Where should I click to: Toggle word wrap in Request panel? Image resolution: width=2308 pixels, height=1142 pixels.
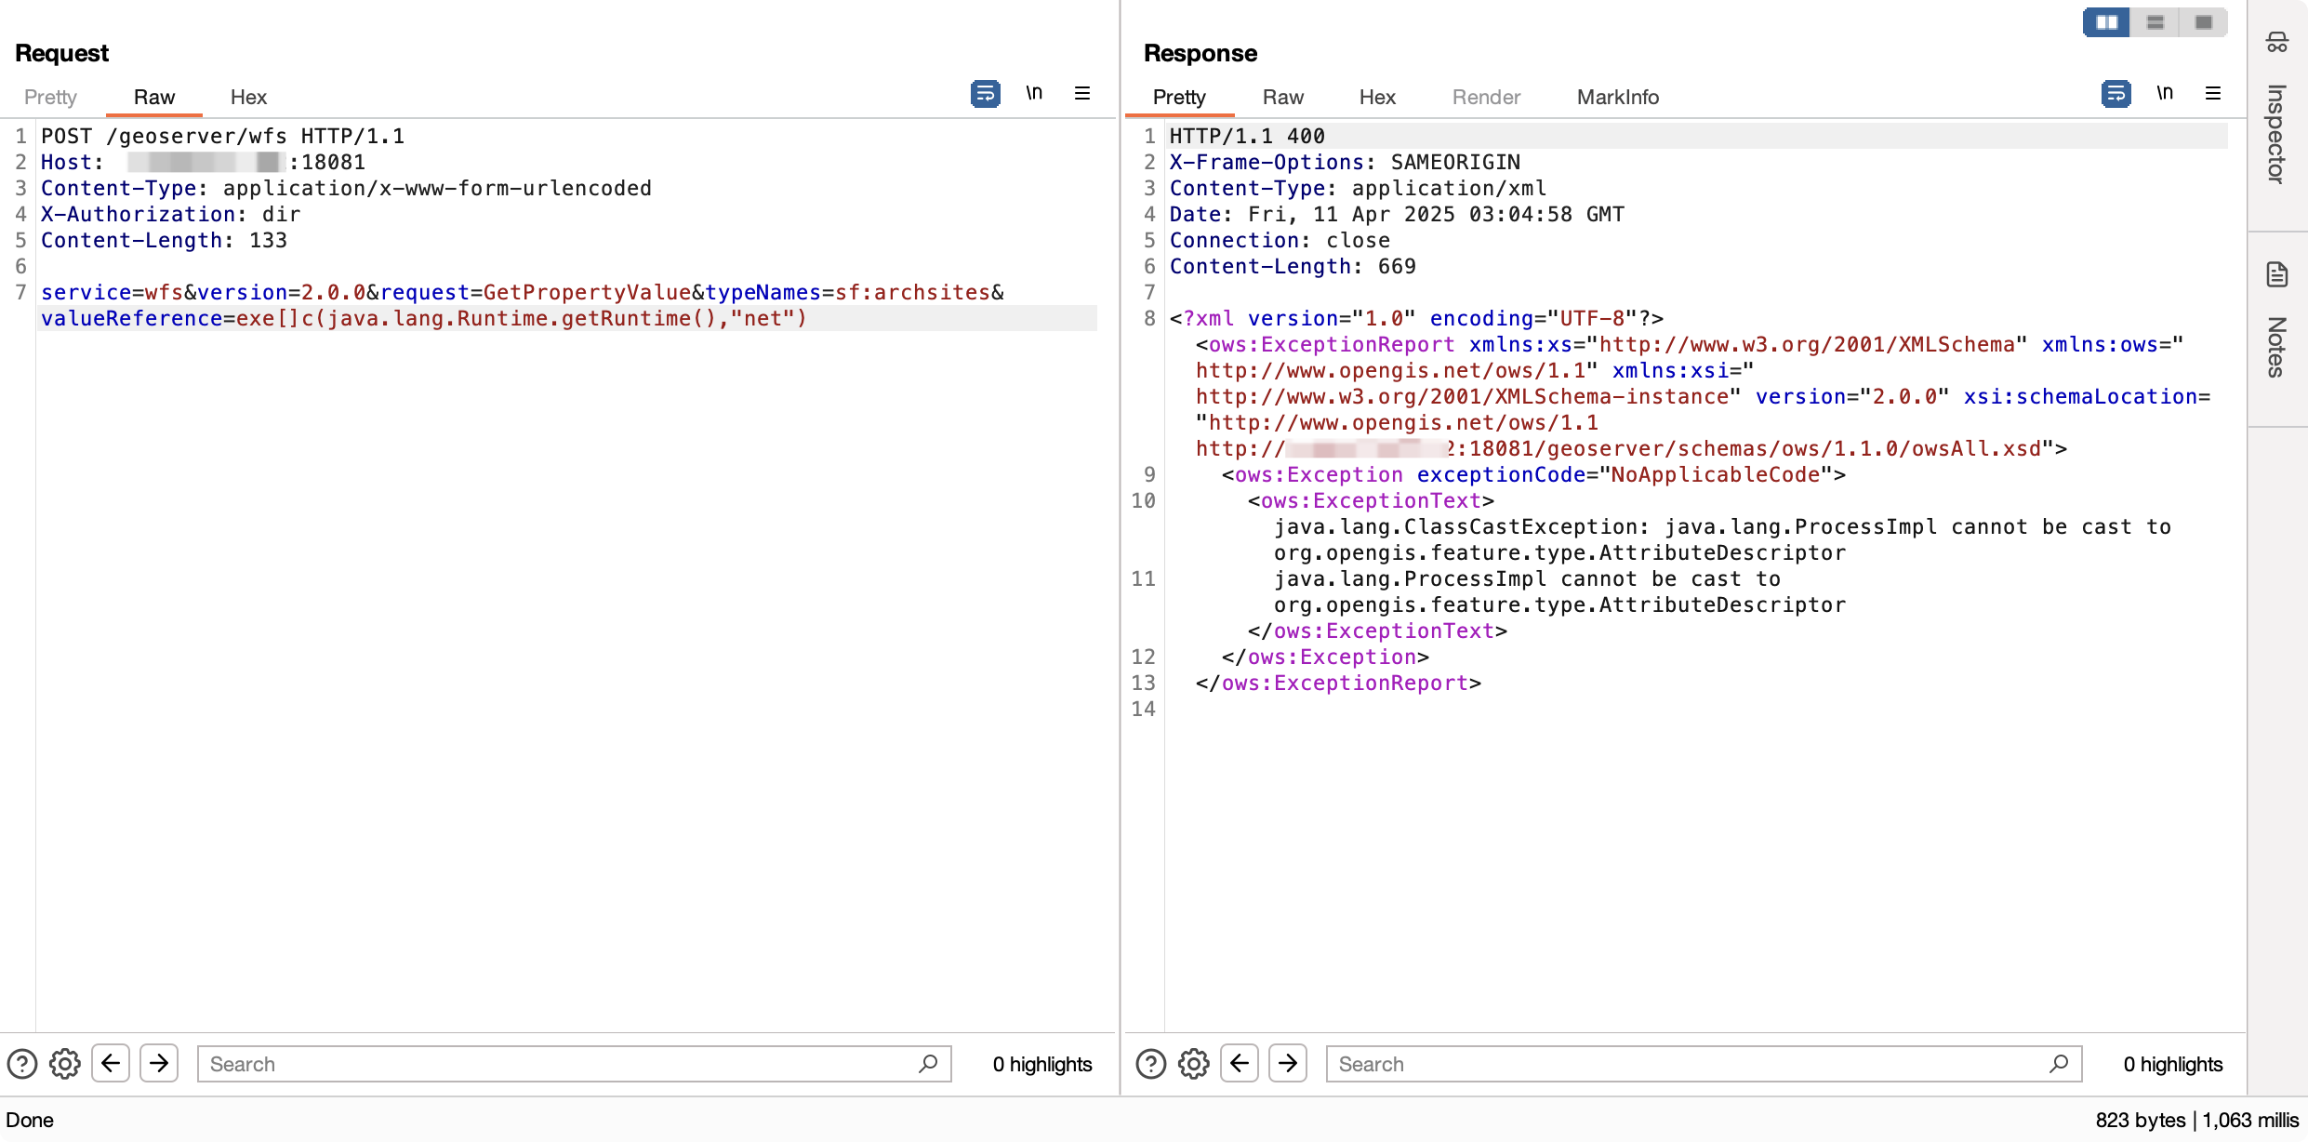pos(985,94)
